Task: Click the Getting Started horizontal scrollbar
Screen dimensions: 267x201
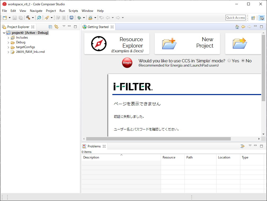Action: (x=158, y=139)
